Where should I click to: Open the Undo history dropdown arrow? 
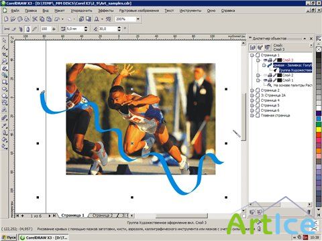(62, 19)
